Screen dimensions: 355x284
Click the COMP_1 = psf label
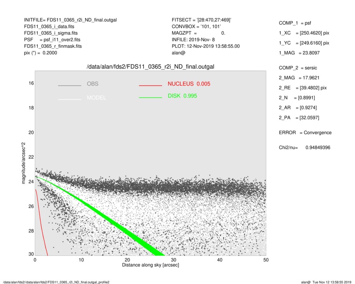295,23
